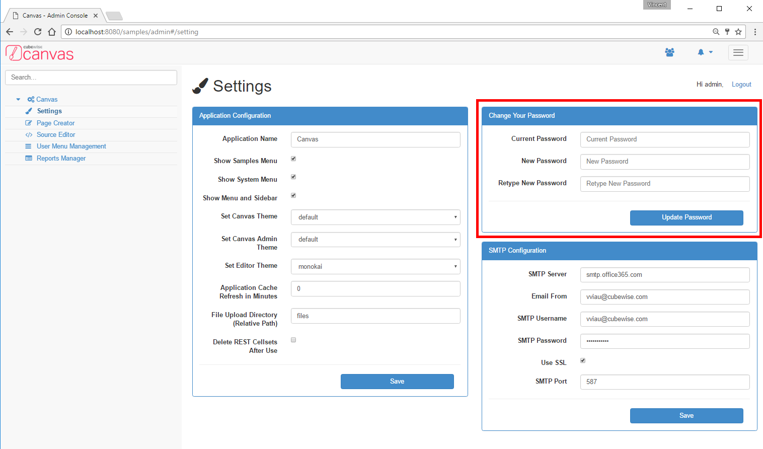Toggle the hamburger menu button
This screenshot has width=763, height=449.
click(x=738, y=52)
